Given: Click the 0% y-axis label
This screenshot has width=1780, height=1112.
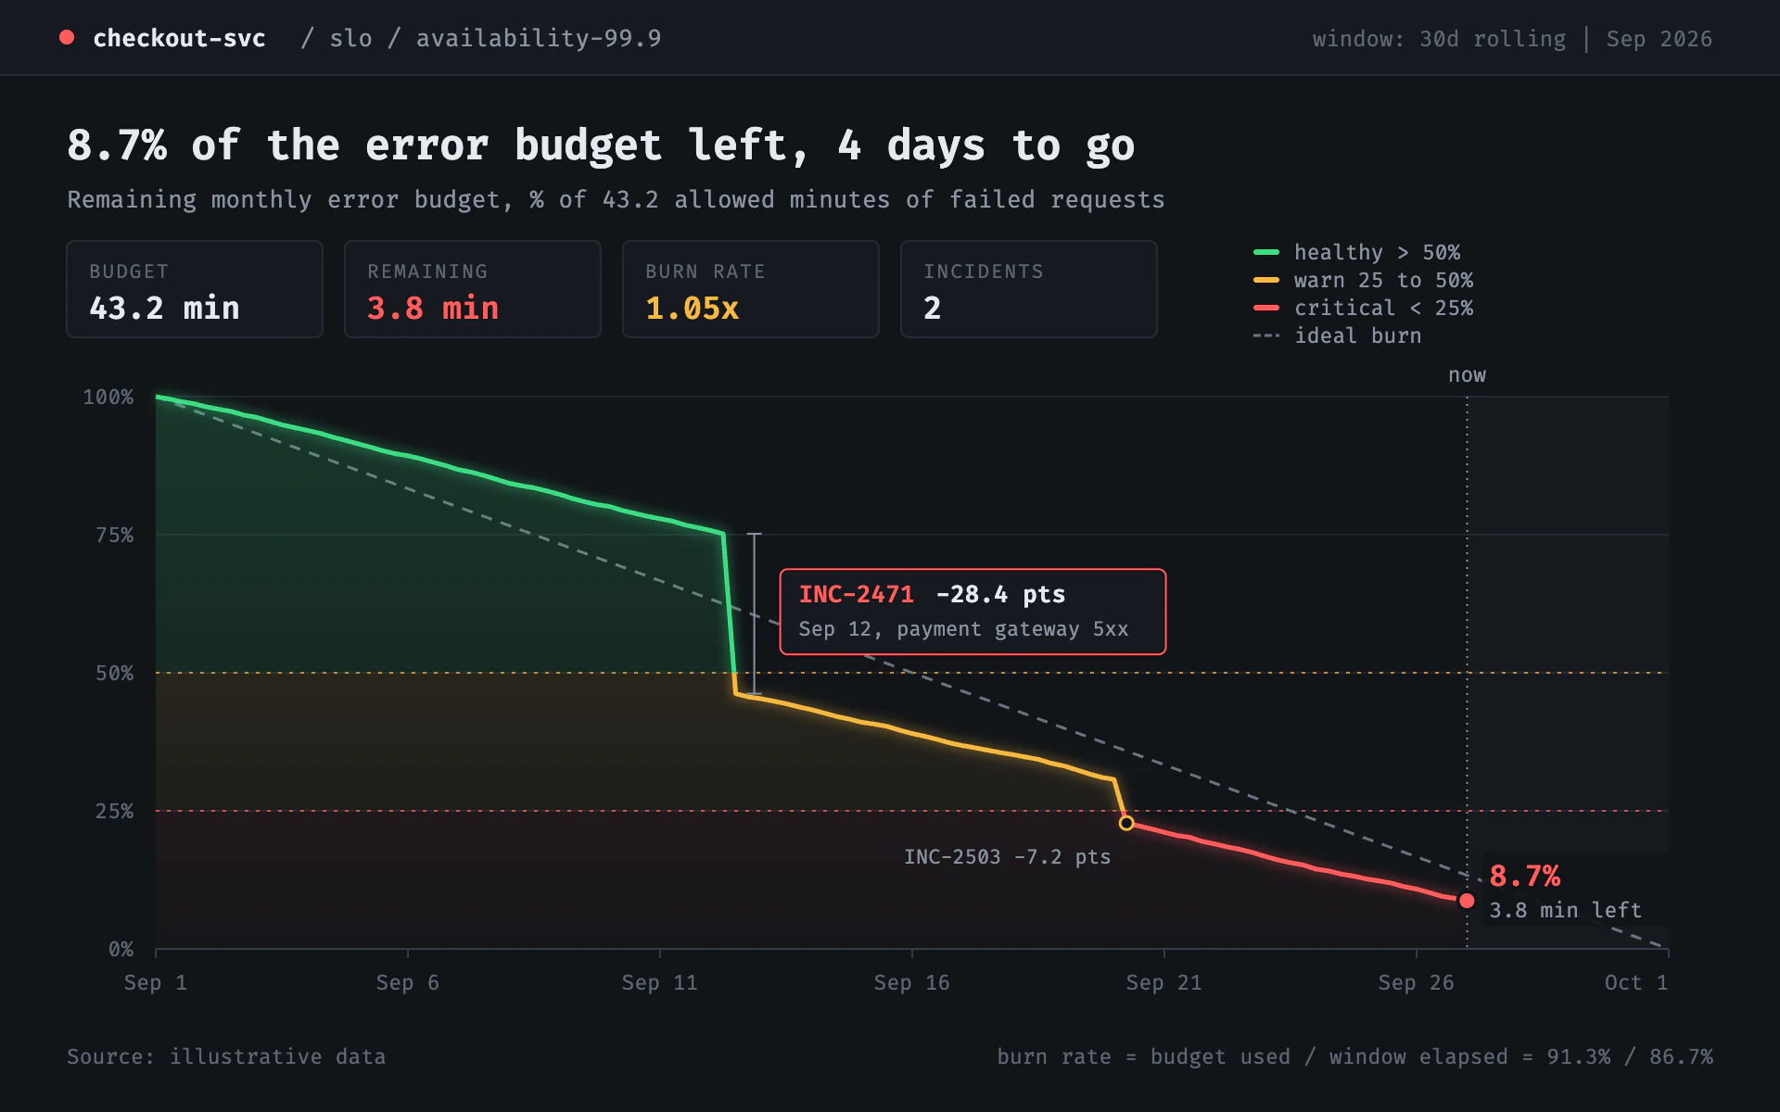Looking at the screenshot, I should coord(121,949).
